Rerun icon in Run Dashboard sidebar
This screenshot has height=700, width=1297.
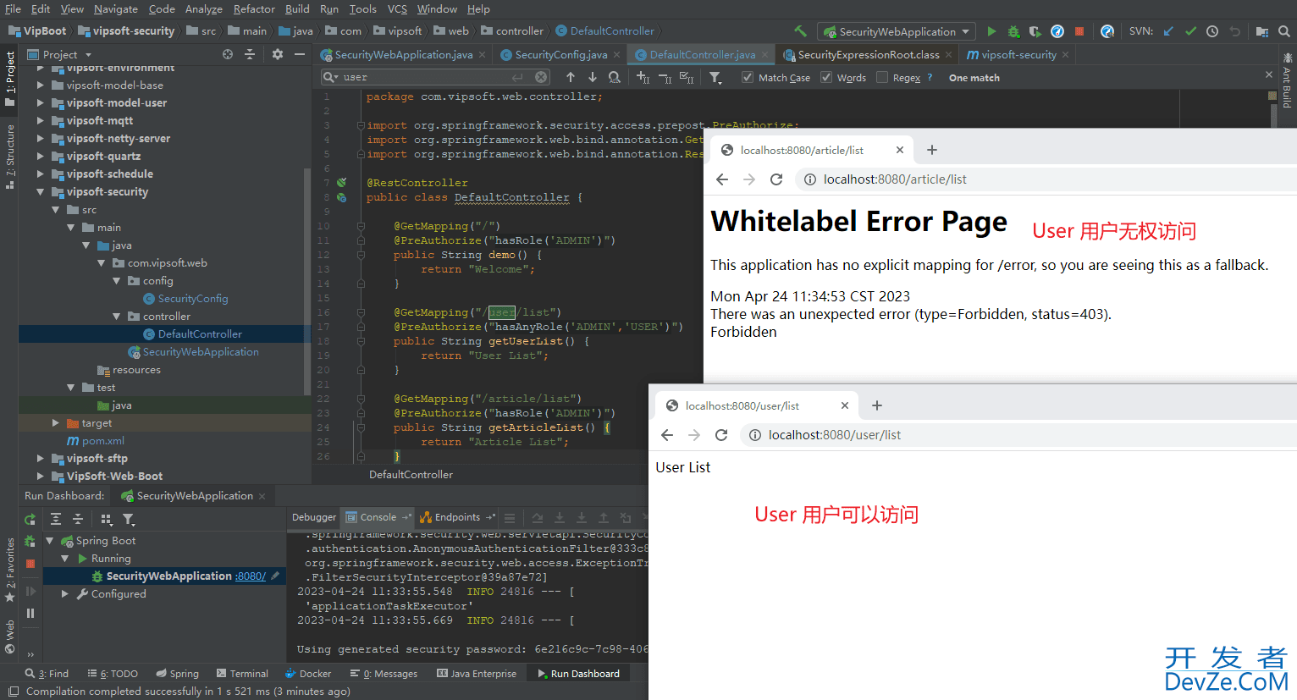point(30,519)
